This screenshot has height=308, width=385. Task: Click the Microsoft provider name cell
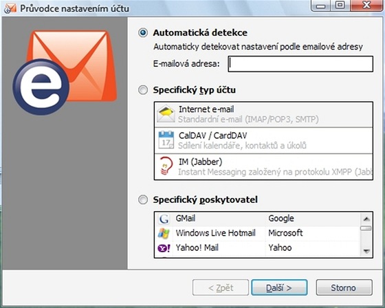pyautogui.click(x=285, y=233)
